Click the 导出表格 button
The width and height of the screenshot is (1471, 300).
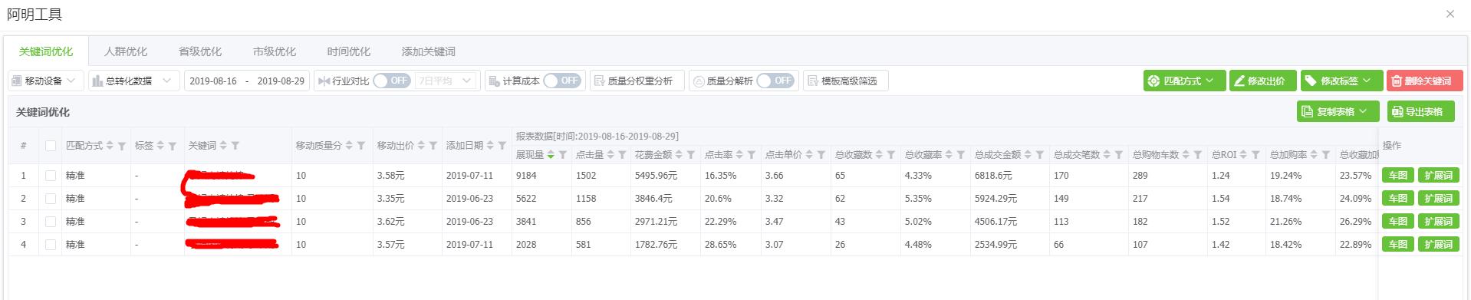tap(1421, 111)
